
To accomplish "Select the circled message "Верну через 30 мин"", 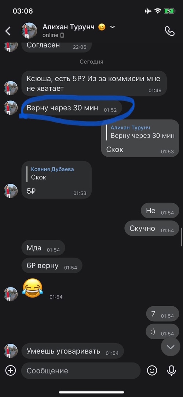I will [x=72, y=108].
